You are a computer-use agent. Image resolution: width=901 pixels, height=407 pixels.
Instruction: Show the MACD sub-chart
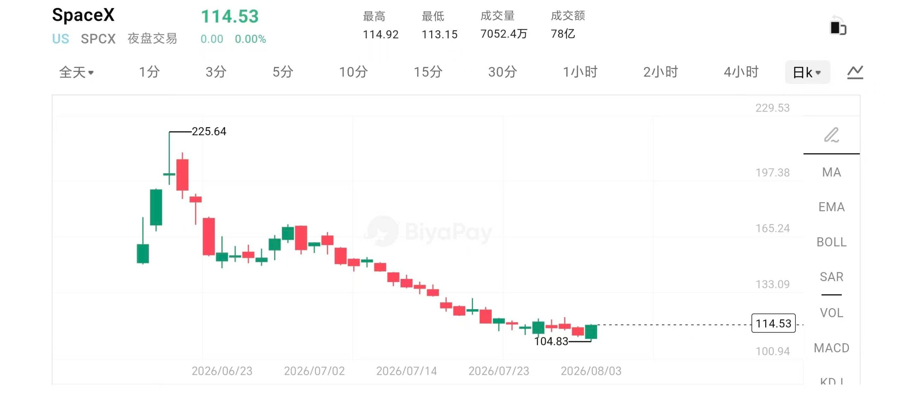(831, 348)
